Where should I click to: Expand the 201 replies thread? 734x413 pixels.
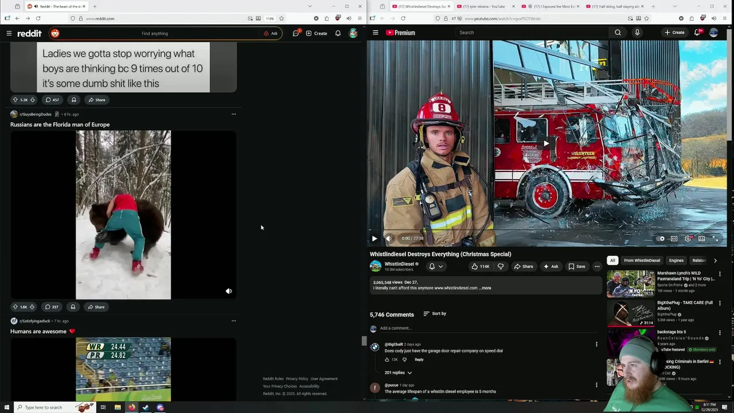click(398, 373)
